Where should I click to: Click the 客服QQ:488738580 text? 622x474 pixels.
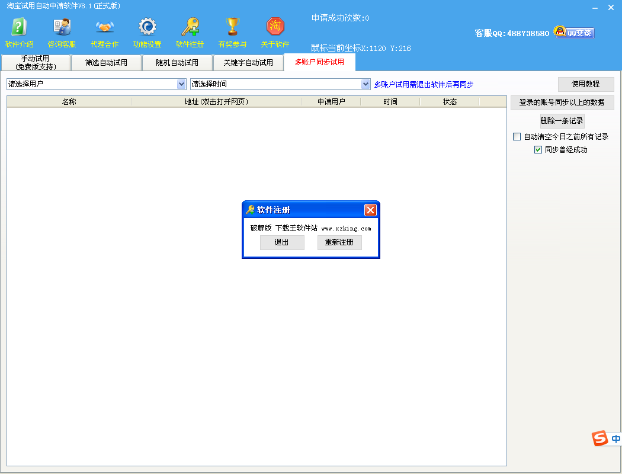512,33
